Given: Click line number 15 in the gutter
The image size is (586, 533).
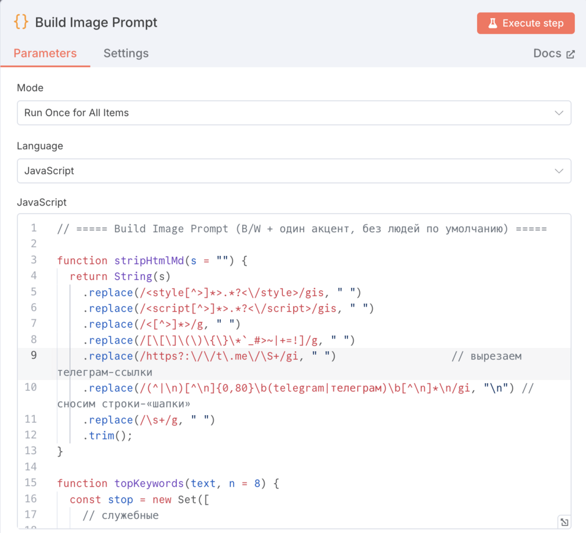Looking at the screenshot, I should click(31, 483).
